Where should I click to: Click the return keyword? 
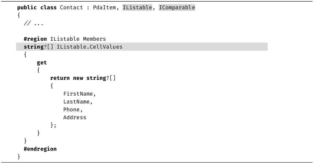coord(60,78)
